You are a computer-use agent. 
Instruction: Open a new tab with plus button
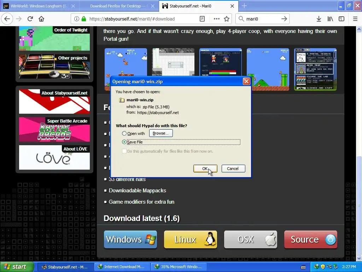pos(244,6)
